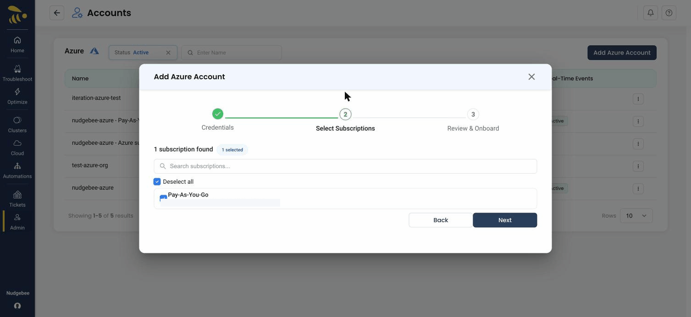Click the Nudgebee bee logo
Image resolution: width=691 pixels, height=317 pixels.
(17, 15)
